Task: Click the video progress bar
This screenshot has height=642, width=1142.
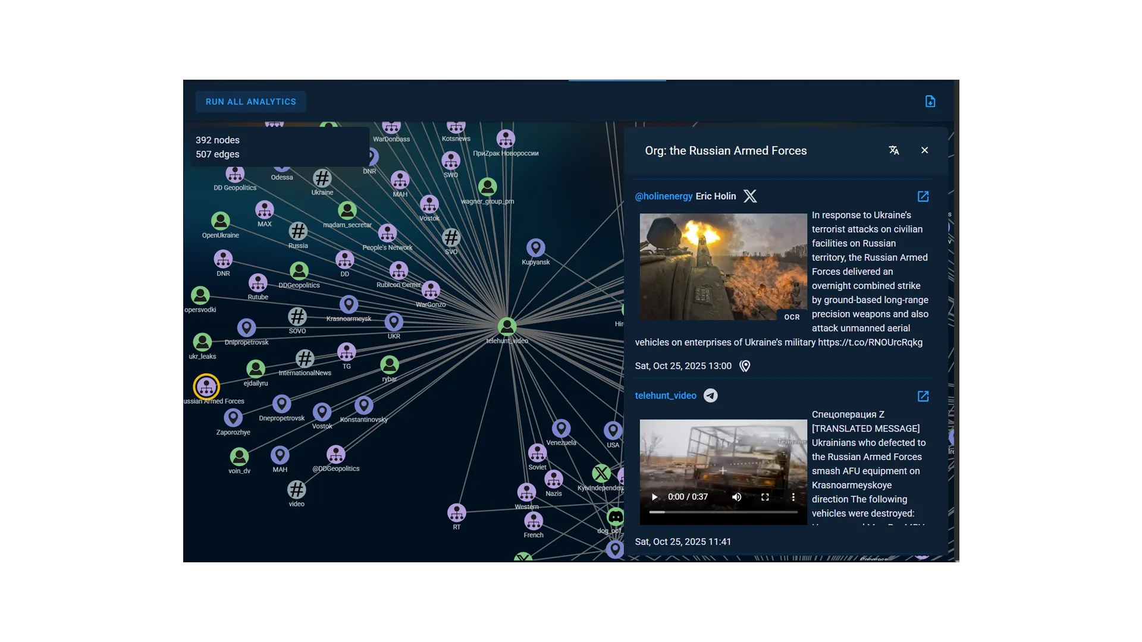Action: pyautogui.click(x=723, y=512)
